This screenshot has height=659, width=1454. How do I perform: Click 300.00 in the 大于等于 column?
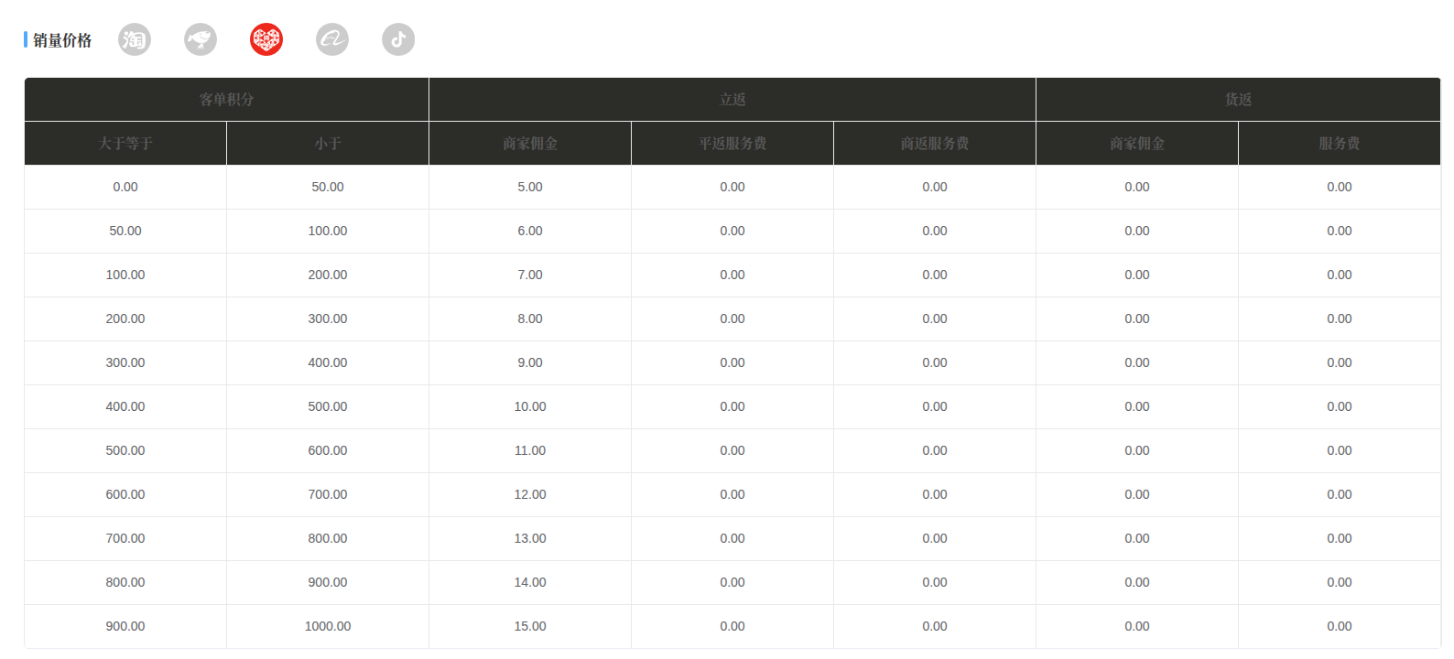[x=125, y=362]
